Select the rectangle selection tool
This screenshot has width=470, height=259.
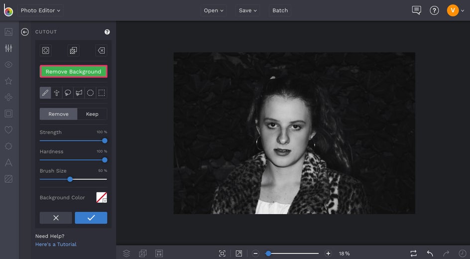[x=102, y=93]
